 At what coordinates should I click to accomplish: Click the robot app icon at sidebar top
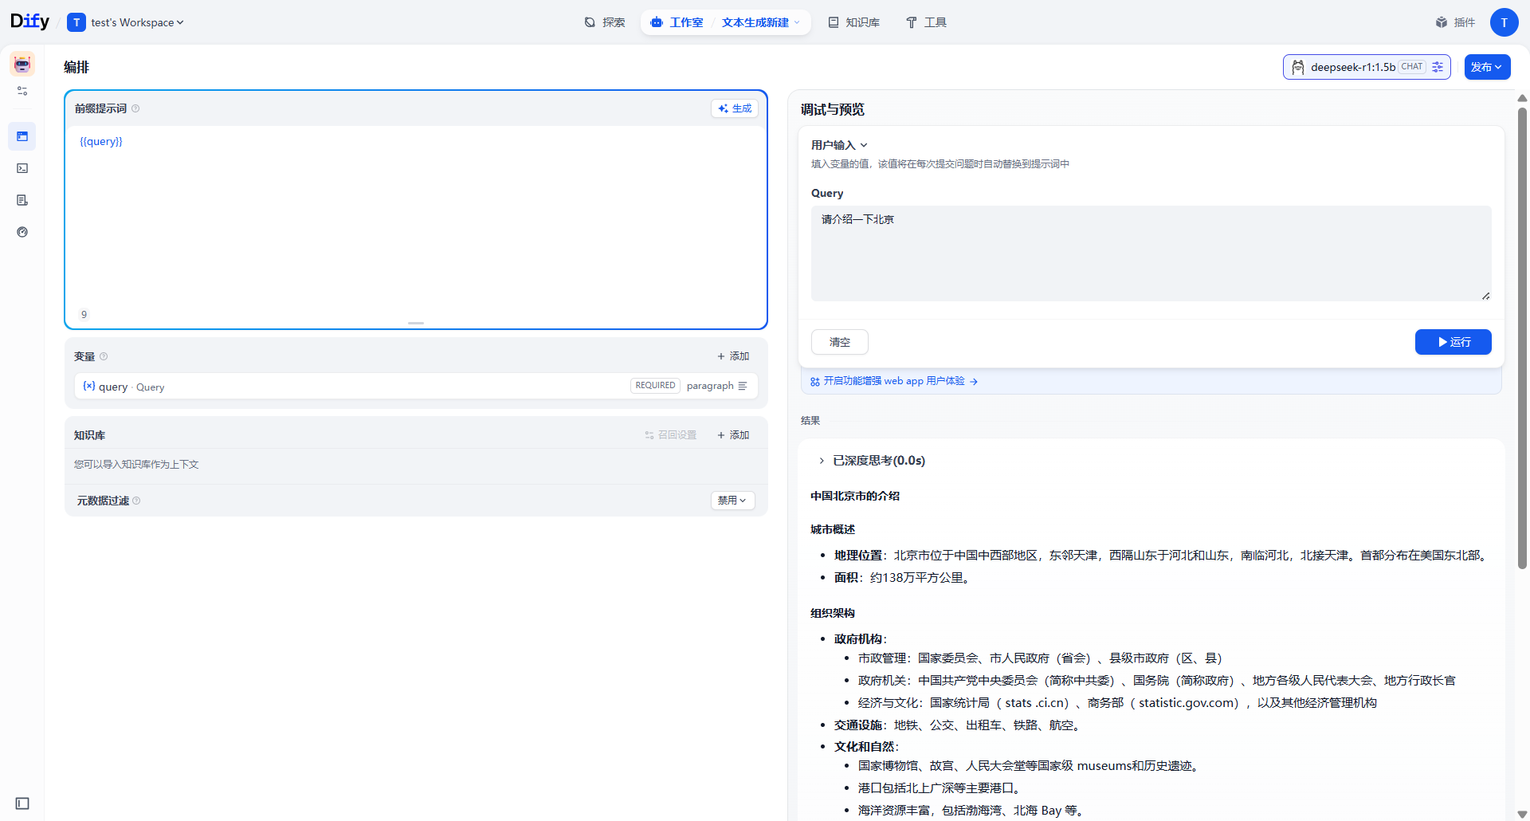click(x=21, y=64)
